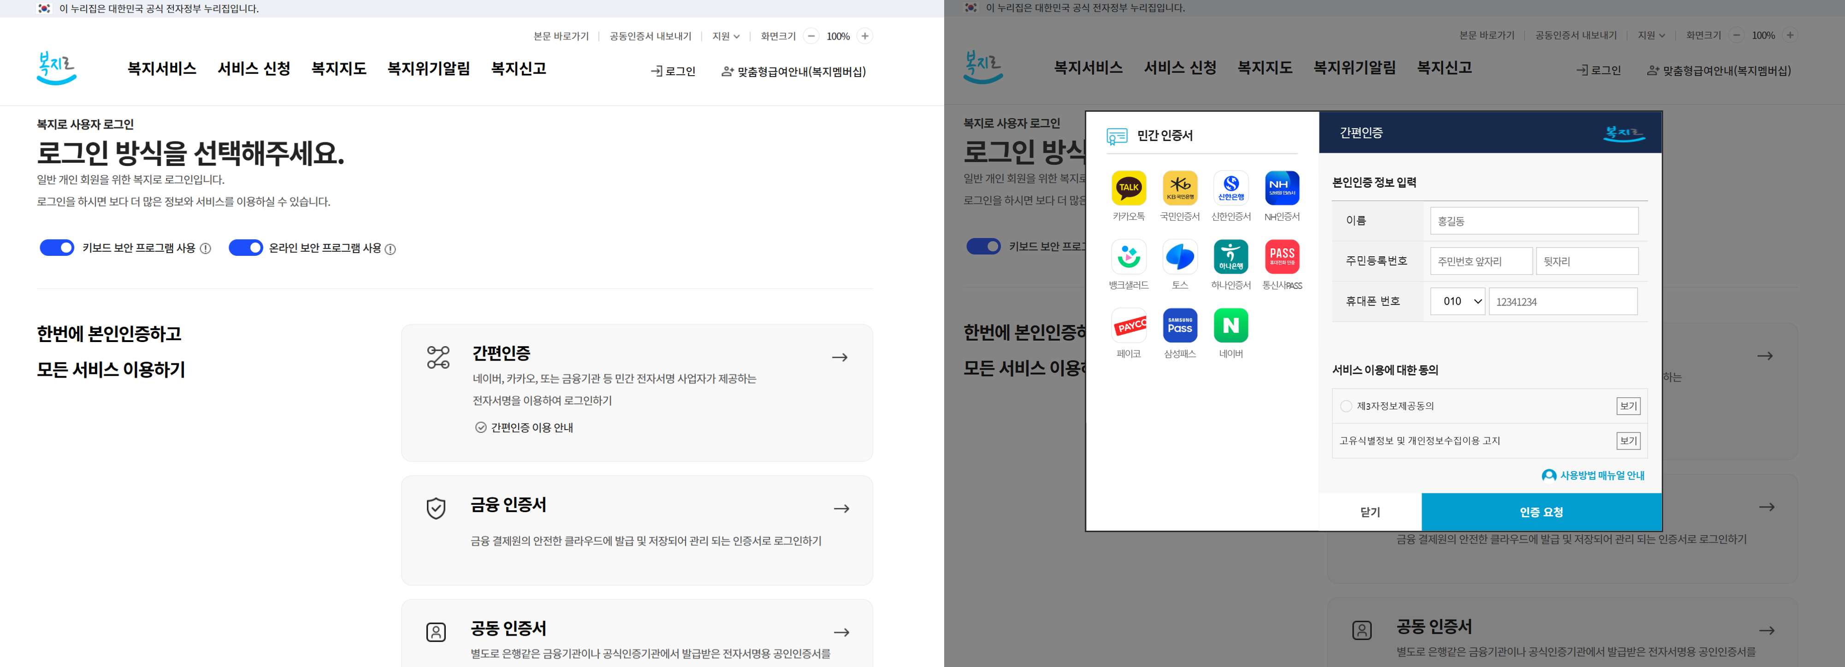Check the 제3자정보제공동의 agreement radio
1845x667 pixels.
pyautogui.click(x=1346, y=406)
